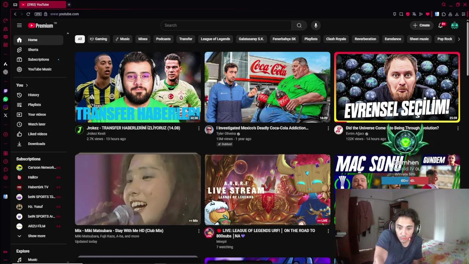Play the Coca-Cola Addiction video thumbnail
The image size is (469, 264).
point(267,87)
